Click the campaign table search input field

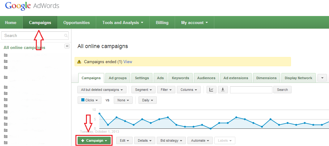coord(251,90)
